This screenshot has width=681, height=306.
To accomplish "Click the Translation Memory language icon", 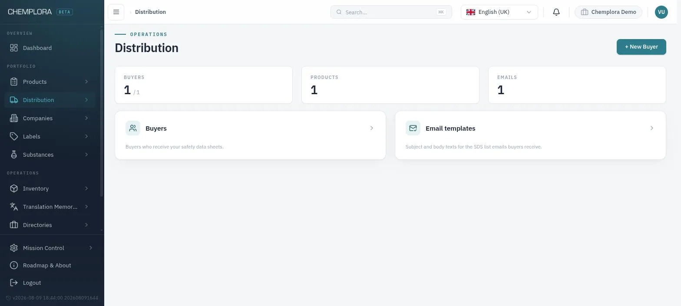I will [14, 207].
